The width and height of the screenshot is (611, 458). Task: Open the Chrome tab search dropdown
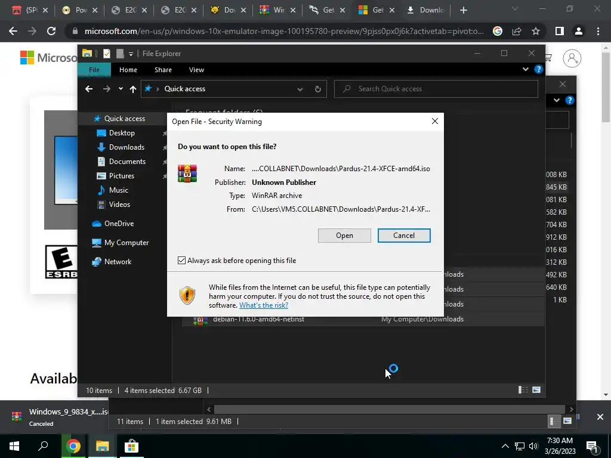click(x=515, y=8)
